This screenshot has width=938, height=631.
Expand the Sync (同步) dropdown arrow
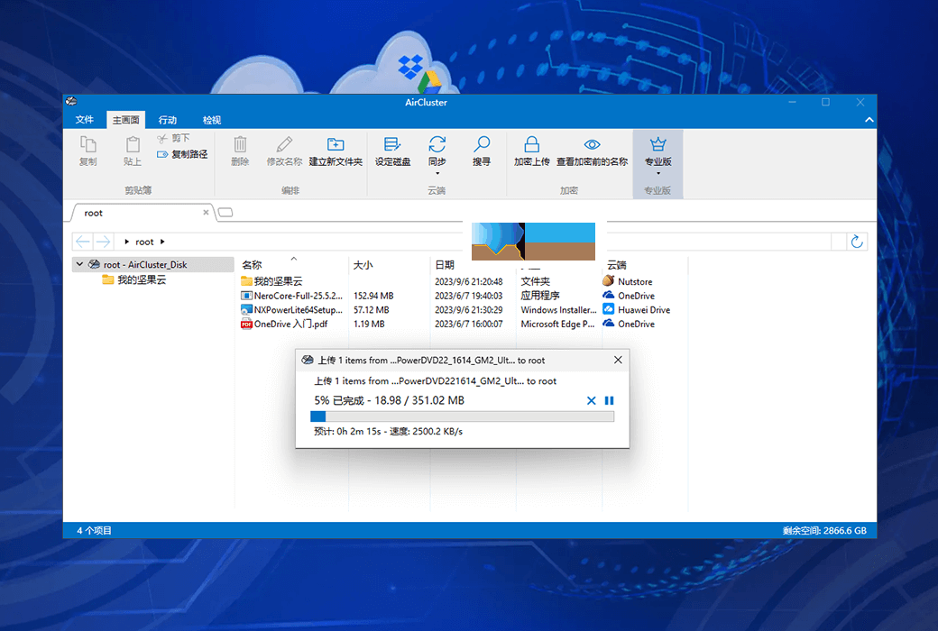tap(437, 173)
